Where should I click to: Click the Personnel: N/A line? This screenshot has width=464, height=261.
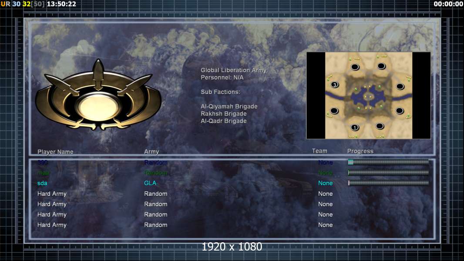(x=222, y=77)
